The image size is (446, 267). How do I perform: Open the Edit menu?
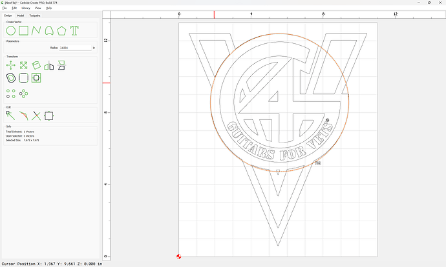coord(14,8)
